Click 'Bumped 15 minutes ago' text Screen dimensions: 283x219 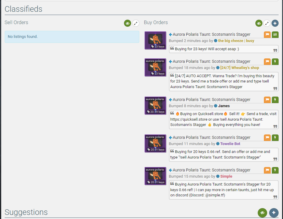190,176
